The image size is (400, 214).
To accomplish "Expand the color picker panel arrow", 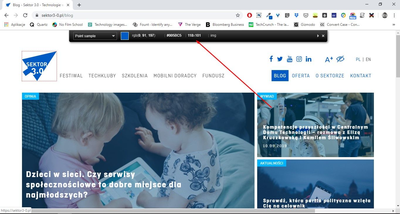I will 318,36.
